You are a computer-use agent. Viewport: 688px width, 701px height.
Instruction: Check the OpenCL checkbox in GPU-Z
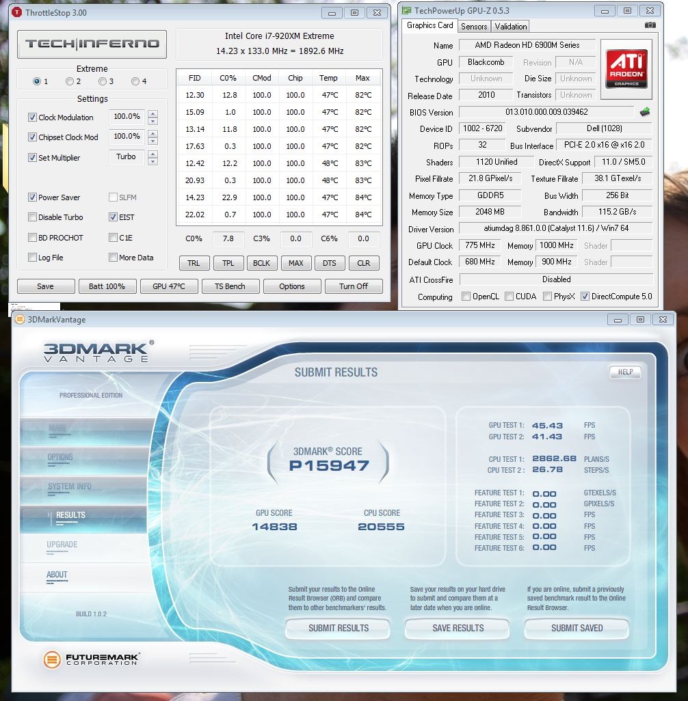click(x=466, y=296)
